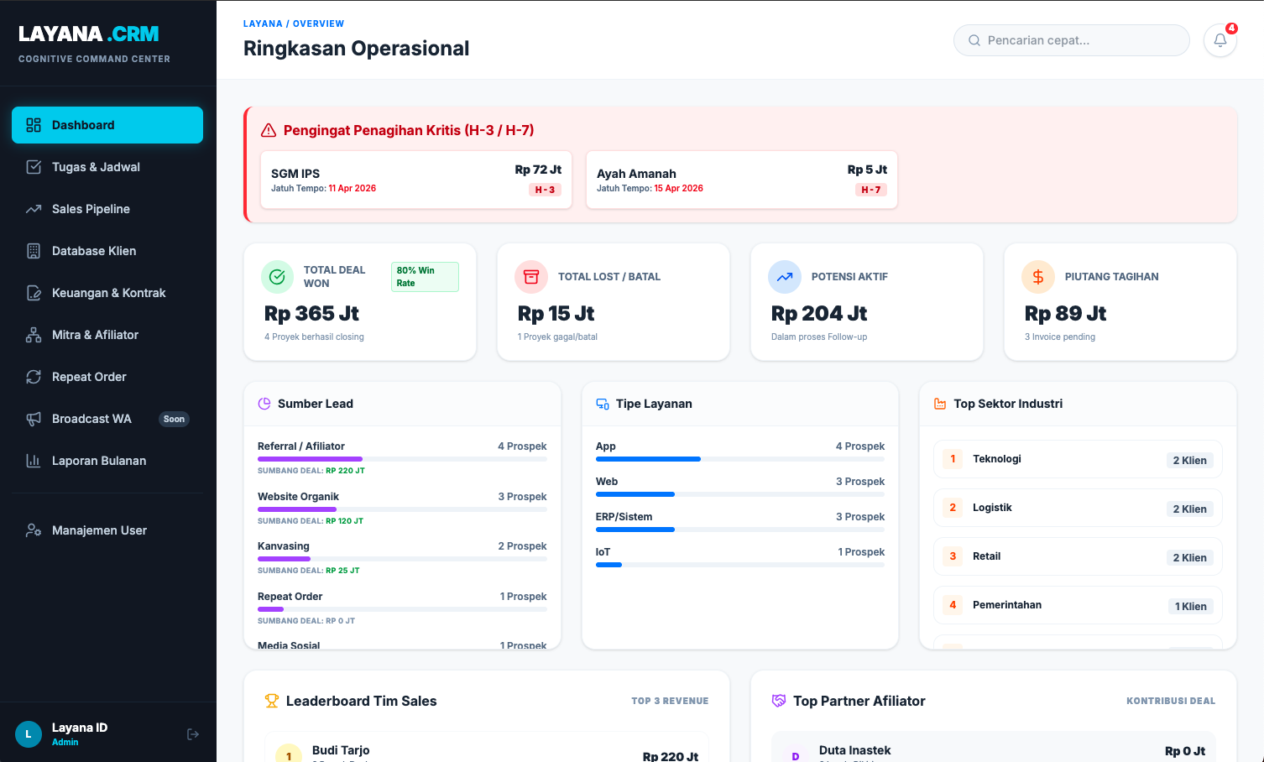Click the warning triangle in Pengingat Penagihan Kritis
The image size is (1264, 762).
[267, 130]
